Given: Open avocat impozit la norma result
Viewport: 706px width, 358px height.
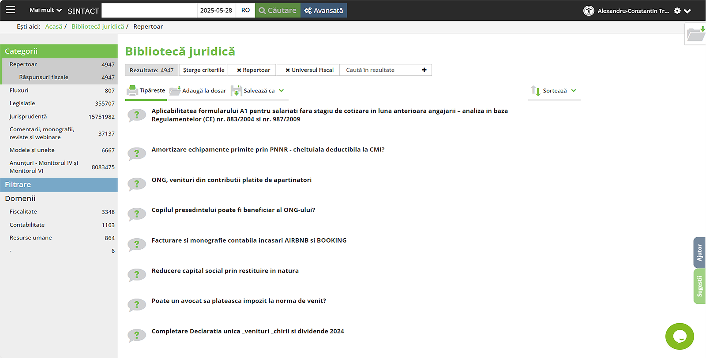Looking at the screenshot, I should pos(239,301).
